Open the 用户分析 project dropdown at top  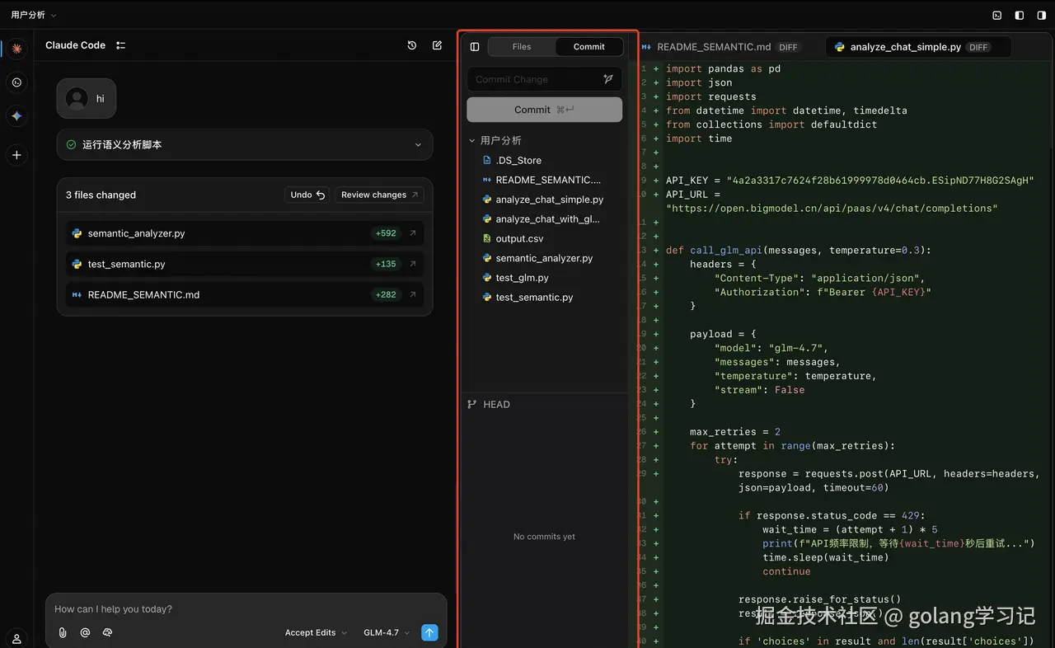click(x=34, y=15)
